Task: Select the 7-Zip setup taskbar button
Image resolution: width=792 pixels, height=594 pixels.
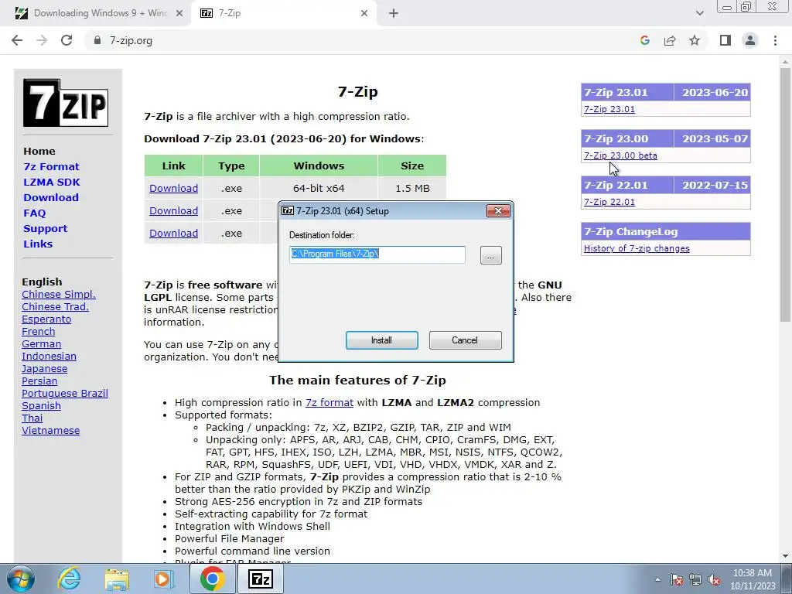Action: click(x=261, y=579)
